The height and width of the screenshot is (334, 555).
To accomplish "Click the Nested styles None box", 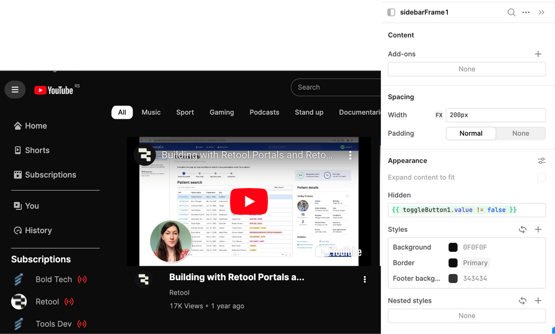I will [x=467, y=316].
